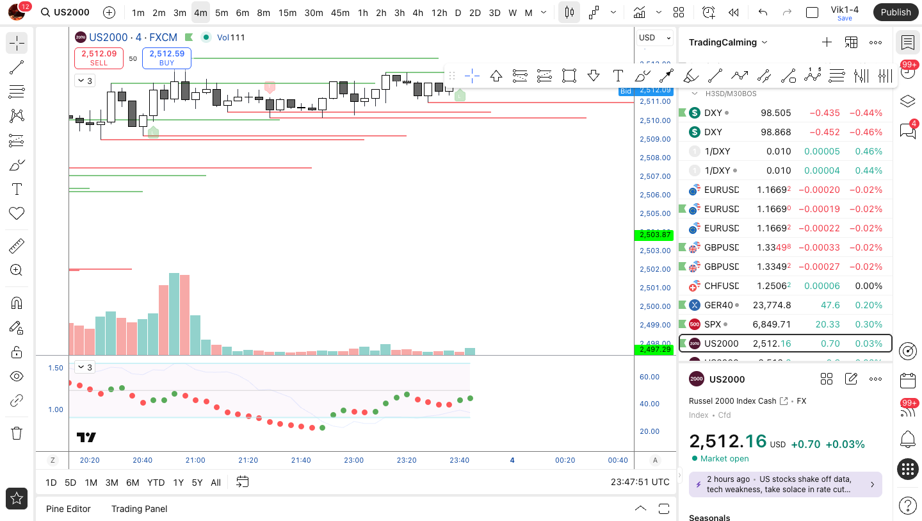This screenshot has width=922, height=521.
Task: Open US stocks news headline
Action: click(x=786, y=484)
